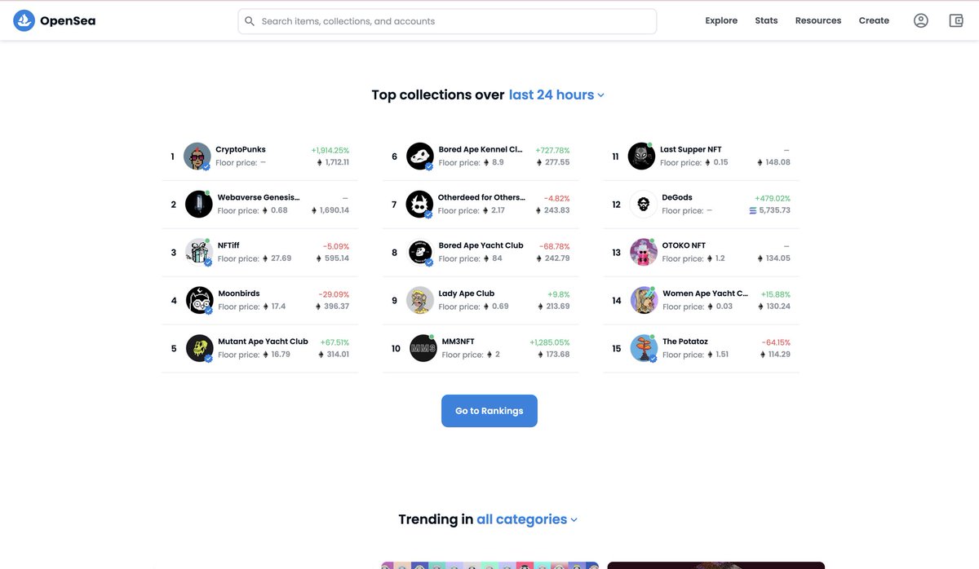This screenshot has height=569, width=979.
Task: Click Moonbirds -29.09% change value
Action: (x=334, y=294)
